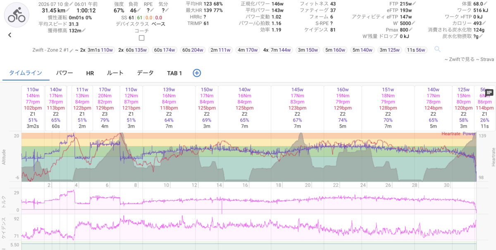Click the 110w 3m2s interval card
This screenshot has height=250, width=496.
point(33,108)
